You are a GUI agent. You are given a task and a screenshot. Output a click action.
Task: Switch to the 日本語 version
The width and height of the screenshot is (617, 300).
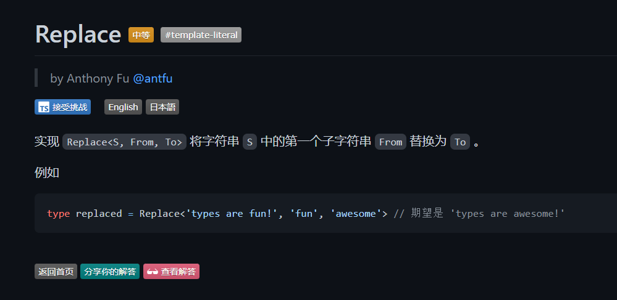click(162, 107)
